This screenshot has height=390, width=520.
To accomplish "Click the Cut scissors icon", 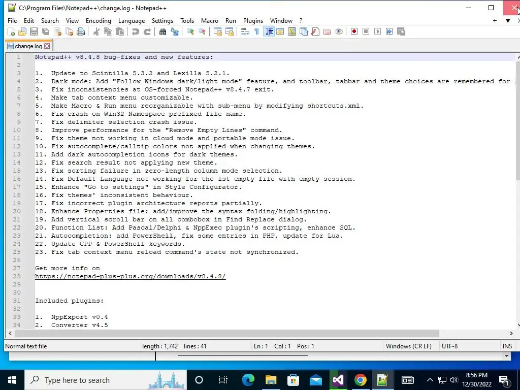I will [96, 32].
